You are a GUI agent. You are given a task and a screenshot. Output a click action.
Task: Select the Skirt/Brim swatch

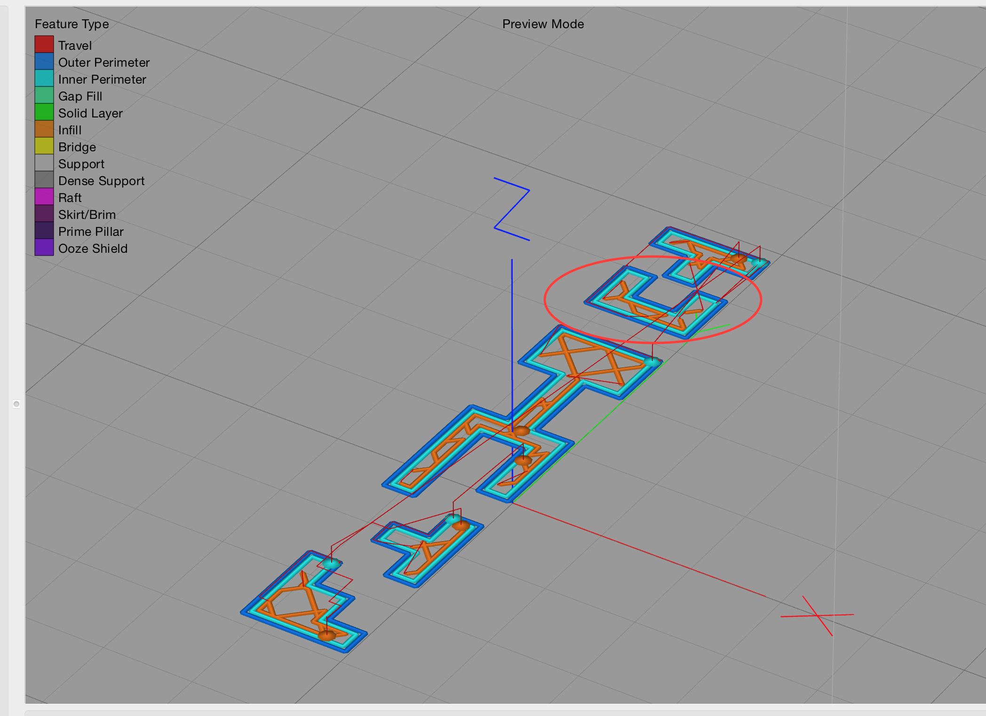click(x=44, y=214)
